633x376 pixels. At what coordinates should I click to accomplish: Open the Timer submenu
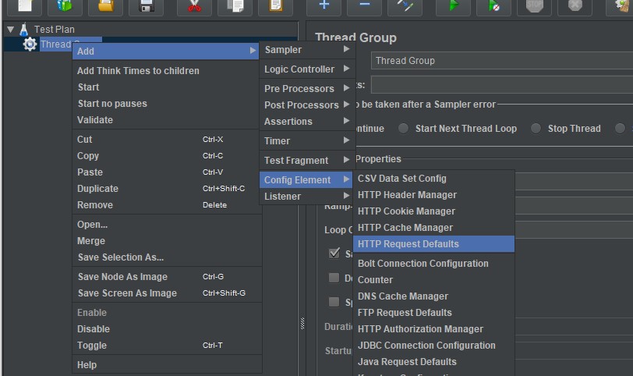pos(306,141)
